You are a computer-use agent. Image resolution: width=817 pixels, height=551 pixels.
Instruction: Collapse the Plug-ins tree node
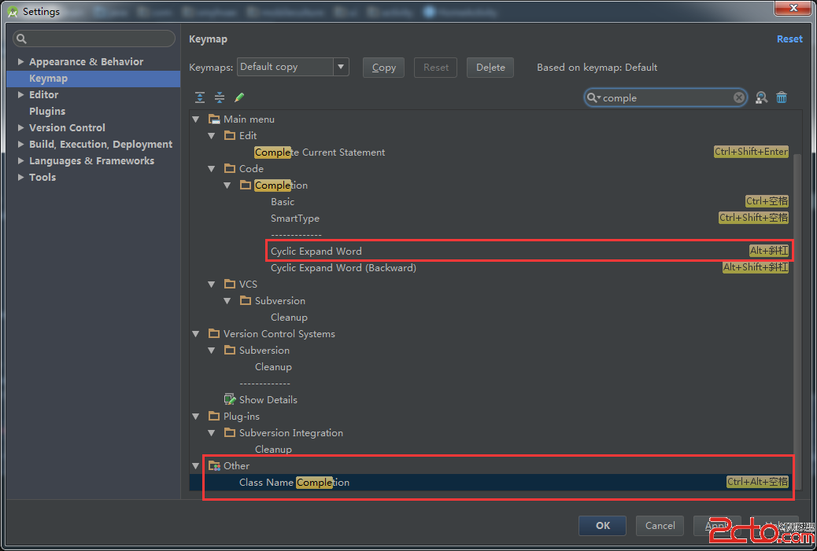point(196,417)
